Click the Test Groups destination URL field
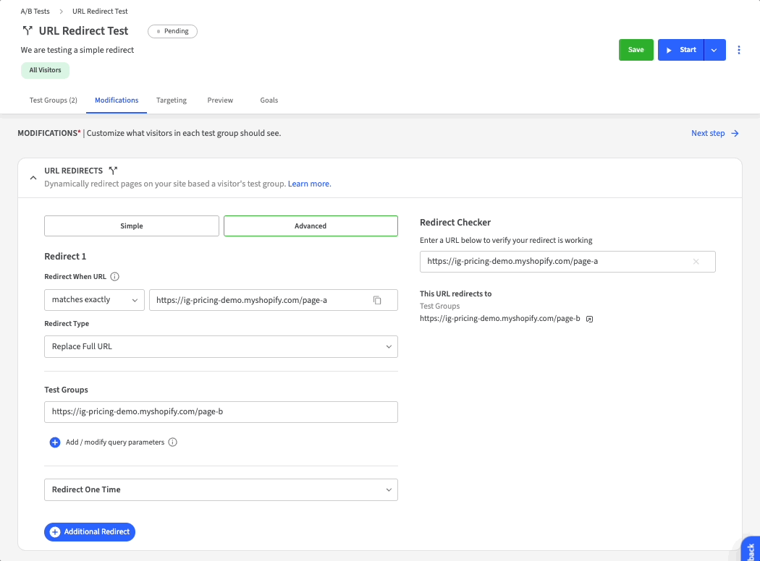Image resolution: width=760 pixels, height=561 pixels. coord(221,412)
